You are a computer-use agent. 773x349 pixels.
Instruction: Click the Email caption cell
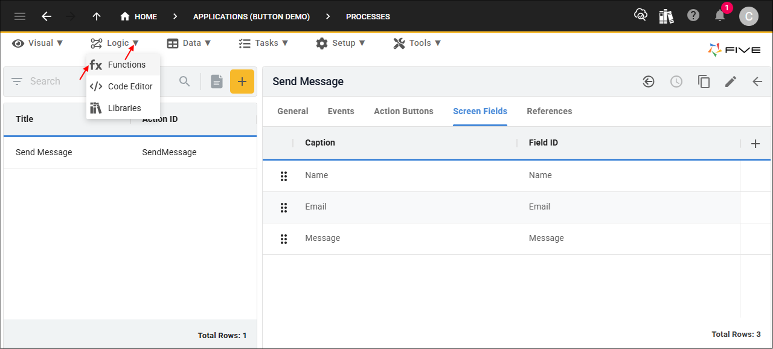pyautogui.click(x=316, y=207)
